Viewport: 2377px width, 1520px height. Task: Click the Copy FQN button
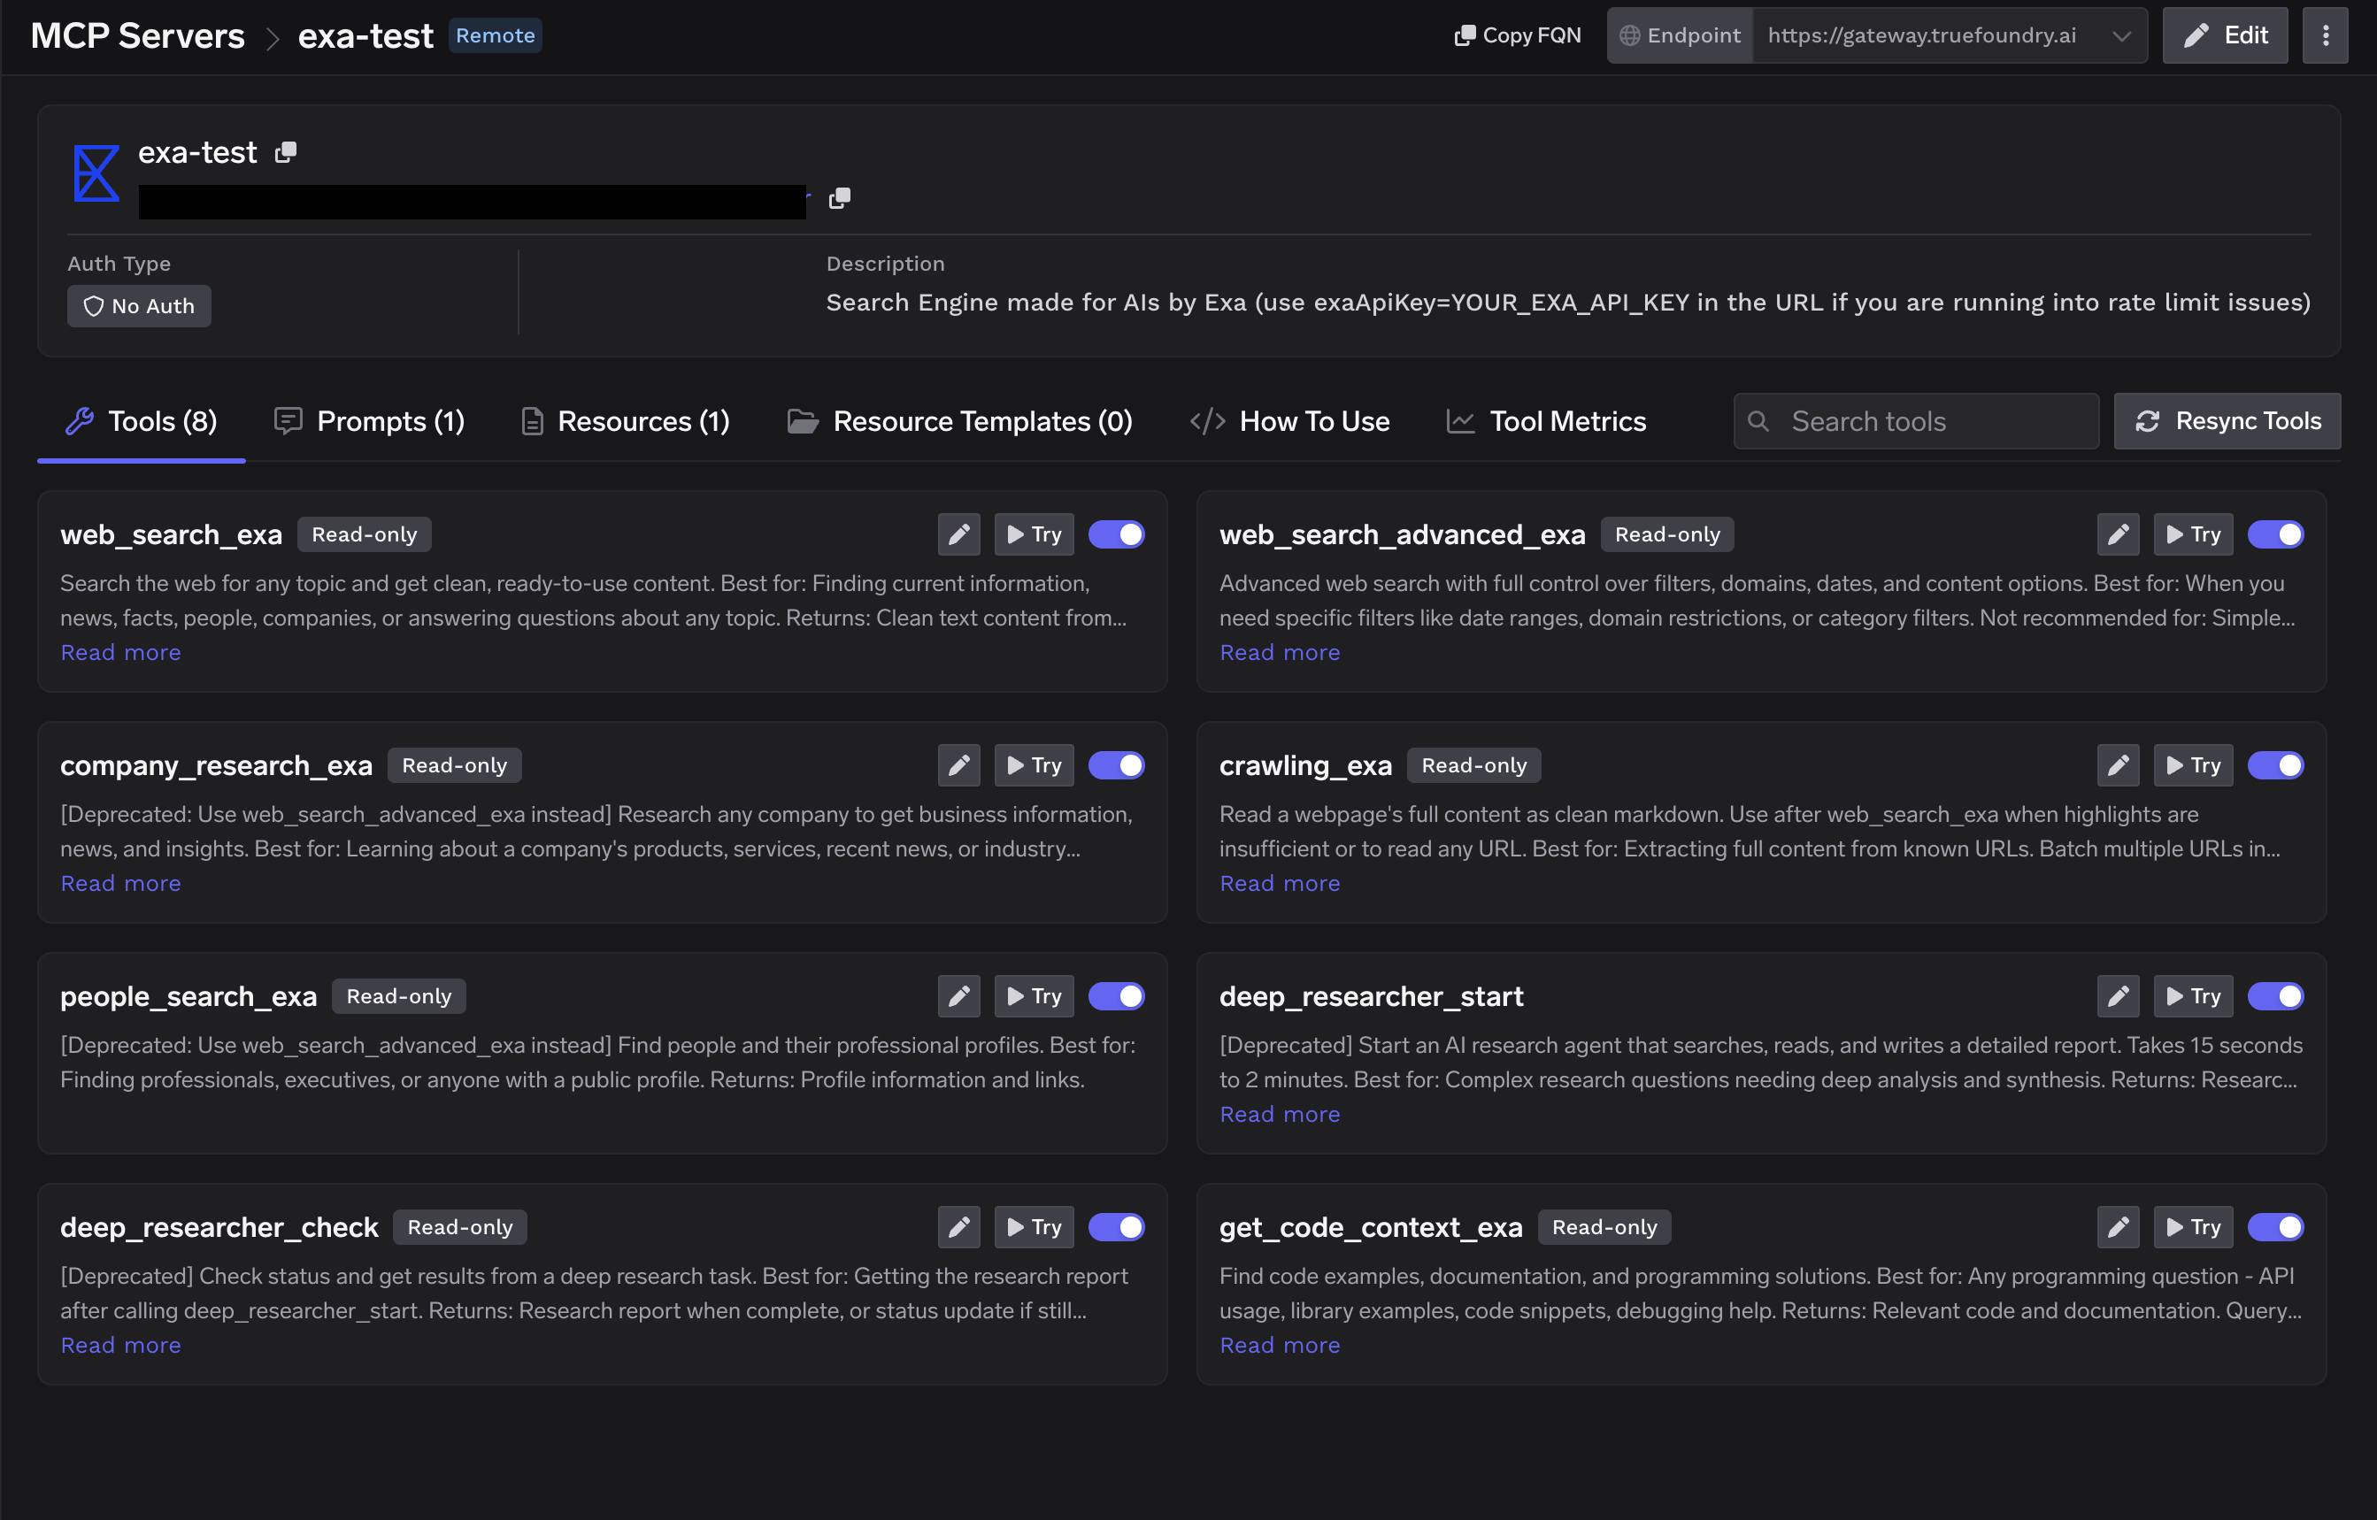pos(1517,35)
